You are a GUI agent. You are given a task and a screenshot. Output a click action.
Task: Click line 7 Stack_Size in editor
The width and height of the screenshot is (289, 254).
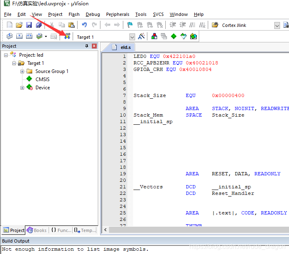(x=150, y=95)
